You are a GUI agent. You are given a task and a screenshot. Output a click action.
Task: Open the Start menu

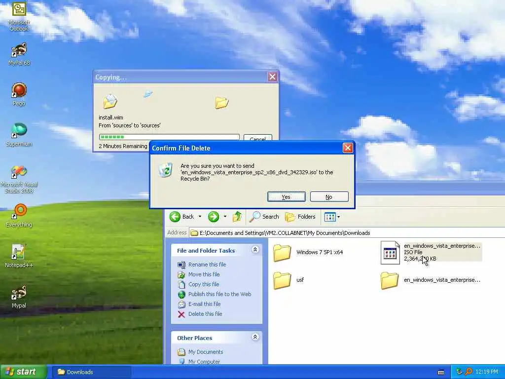23,372
